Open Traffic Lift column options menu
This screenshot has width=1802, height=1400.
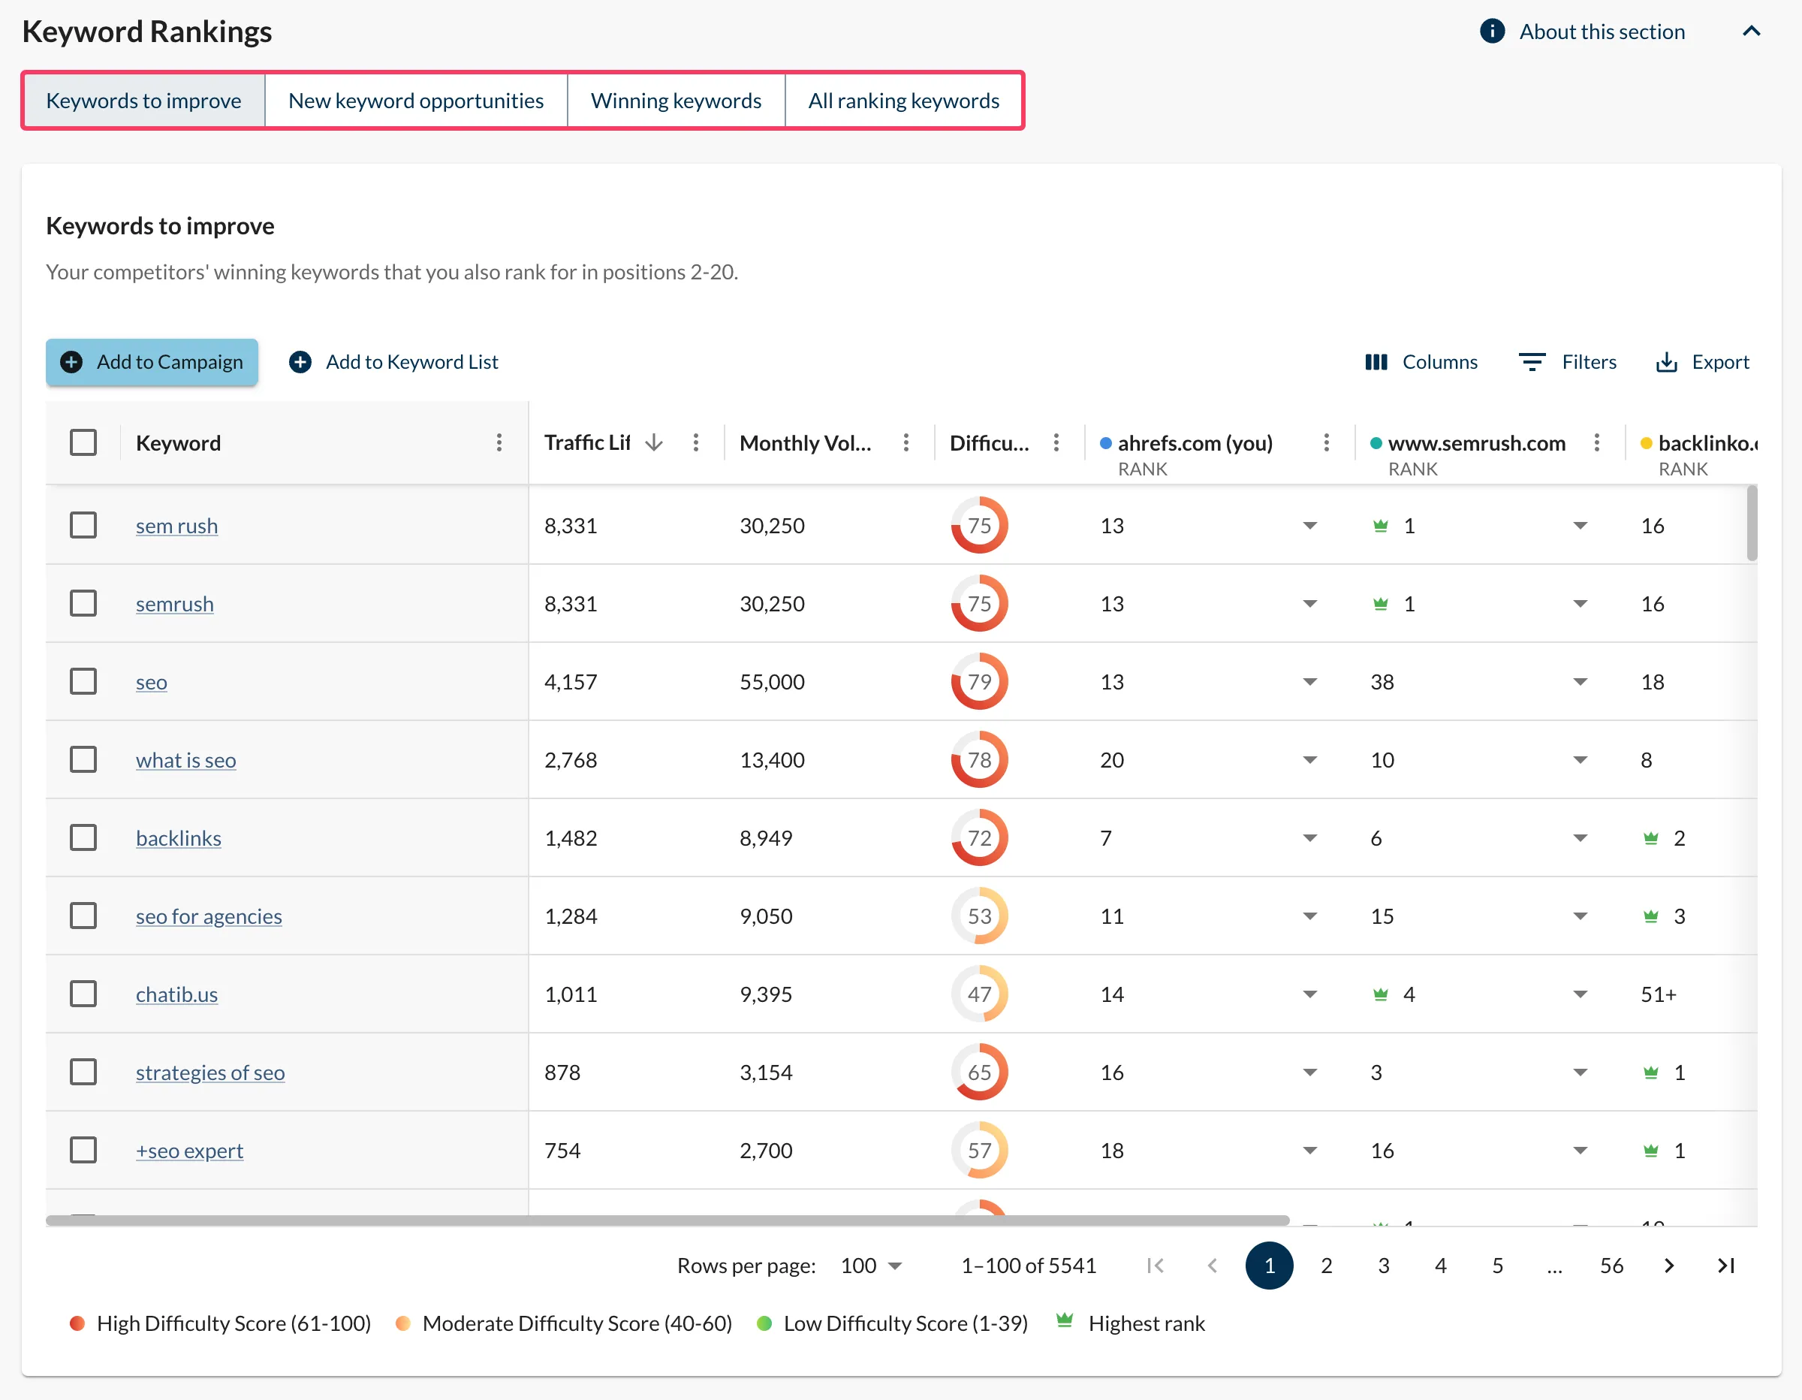click(x=695, y=442)
